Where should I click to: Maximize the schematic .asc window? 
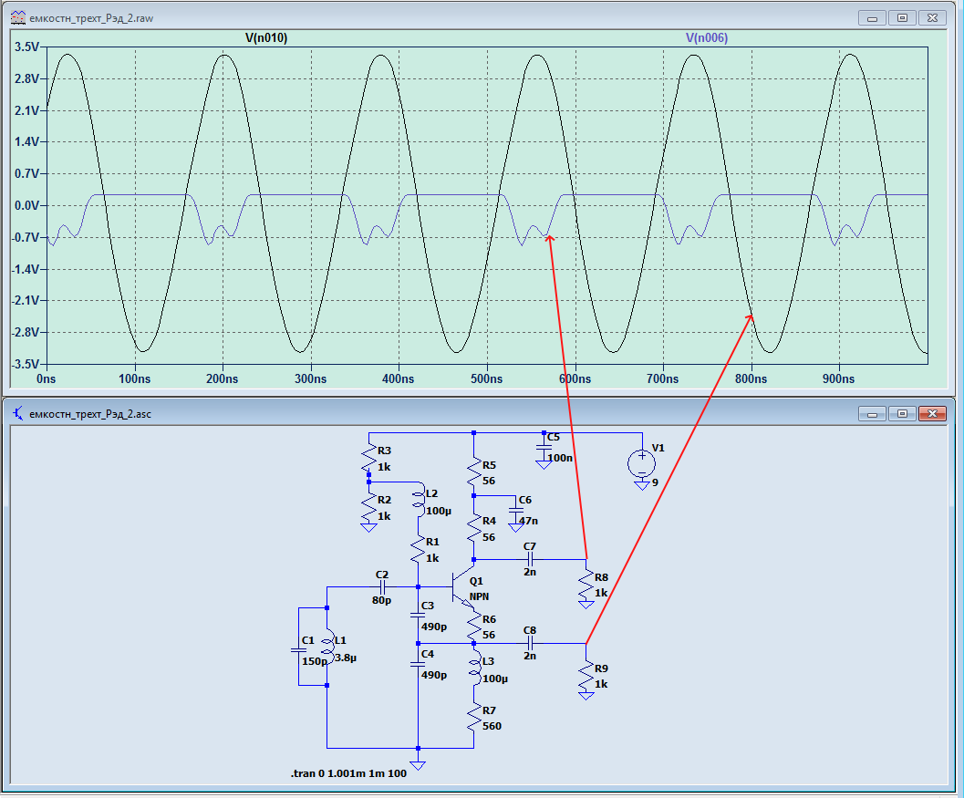902,414
